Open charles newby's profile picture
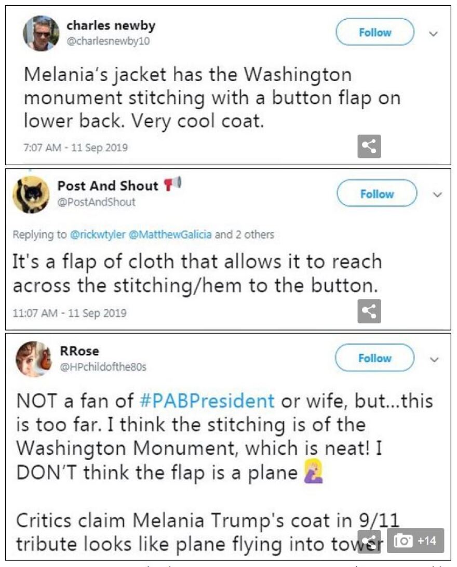457x567 pixels. 42,33
